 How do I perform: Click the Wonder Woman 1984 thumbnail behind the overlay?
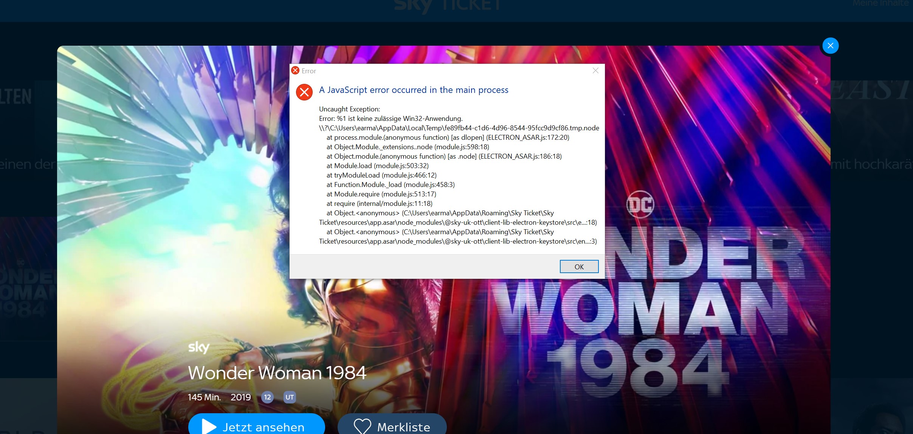coord(28,279)
